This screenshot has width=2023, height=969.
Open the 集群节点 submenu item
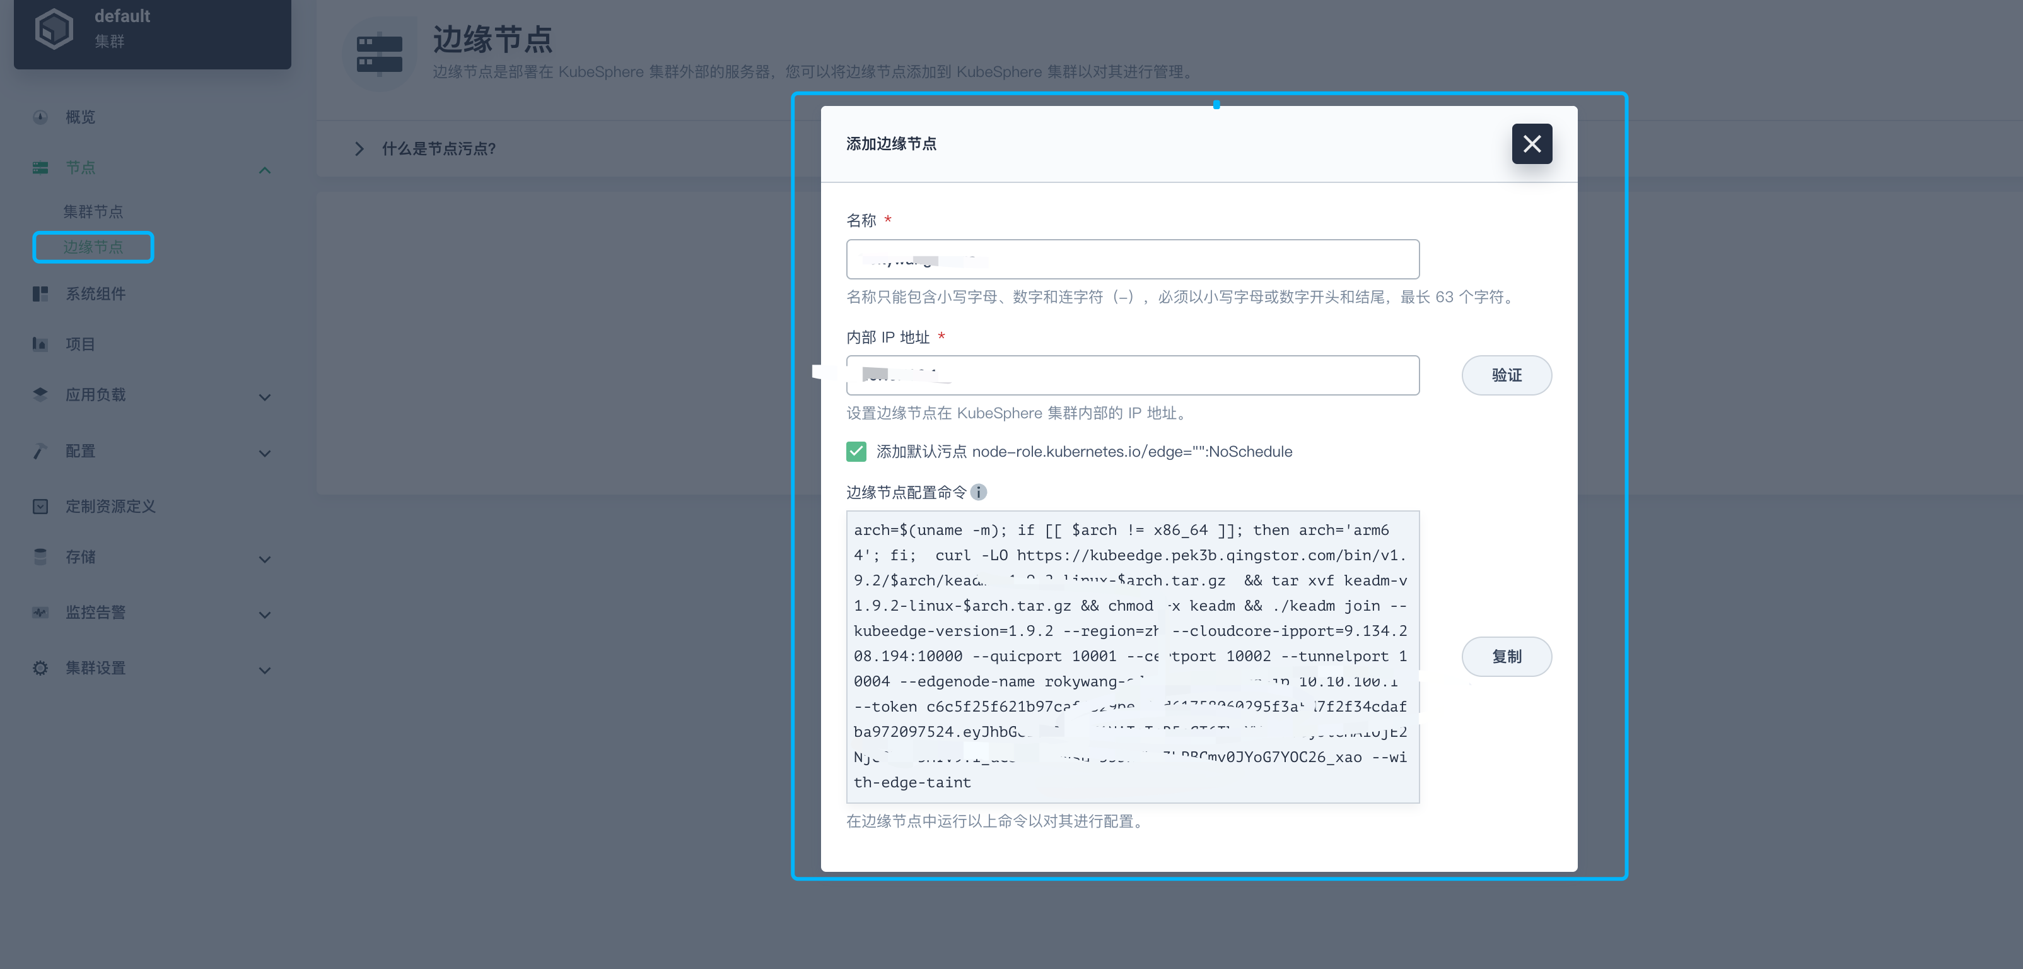coord(93,212)
